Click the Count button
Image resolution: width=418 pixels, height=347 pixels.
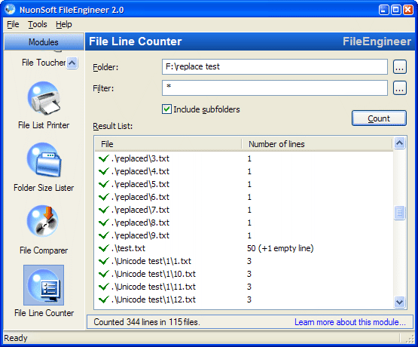pos(379,118)
